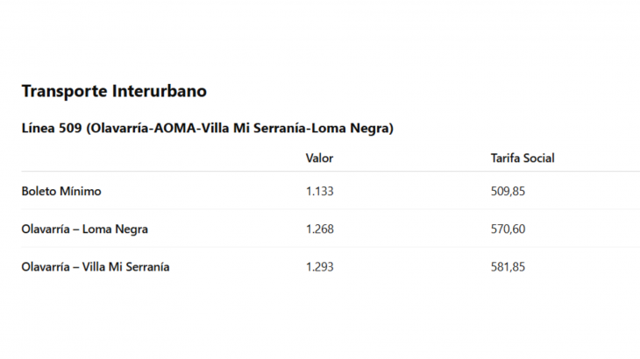Select the Olavarría – Villa Mi Serranía row label
This screenshot has height=359, width=640.
95,267
